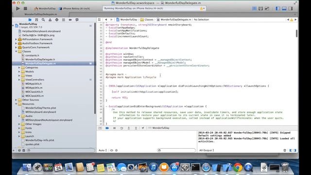The image size is (311, 175).
Task: Expand the AVFoundation.framework item
Action: coord(16,39)
